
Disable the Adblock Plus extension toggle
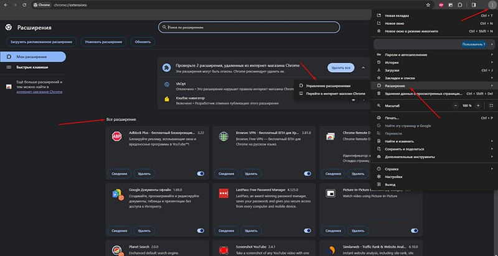(x=200, y=174)
